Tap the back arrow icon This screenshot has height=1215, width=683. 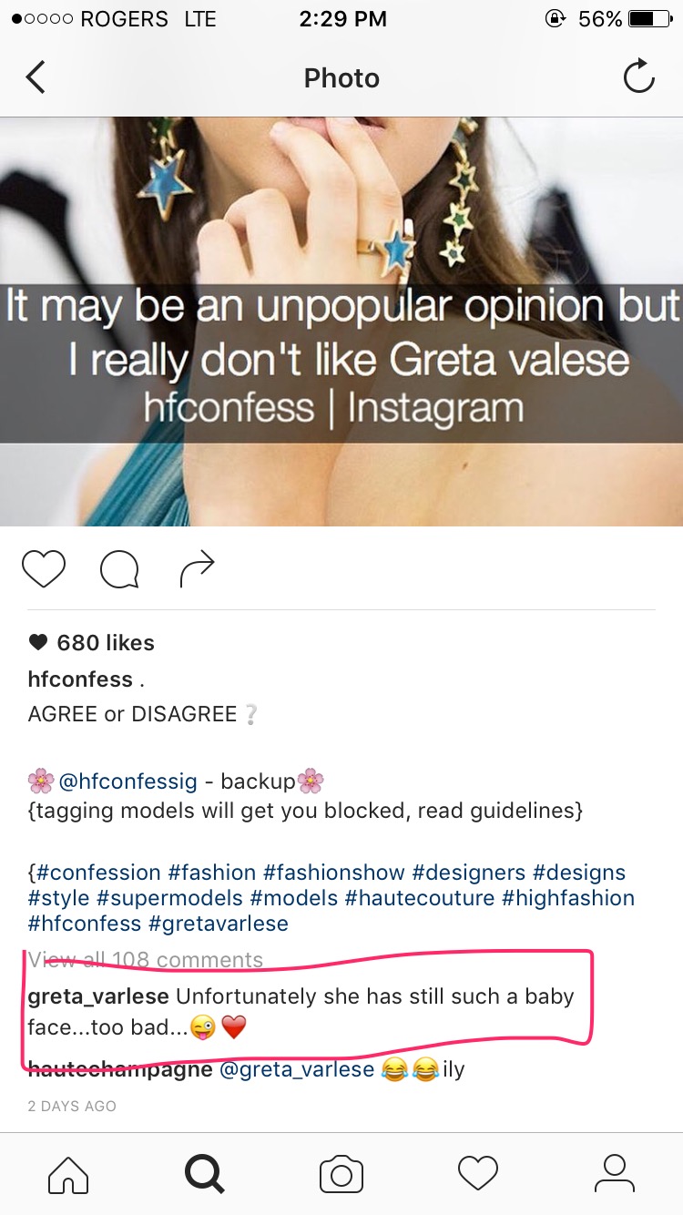click(36, 77)
